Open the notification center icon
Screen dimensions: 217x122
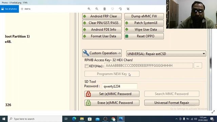point(212,119)
